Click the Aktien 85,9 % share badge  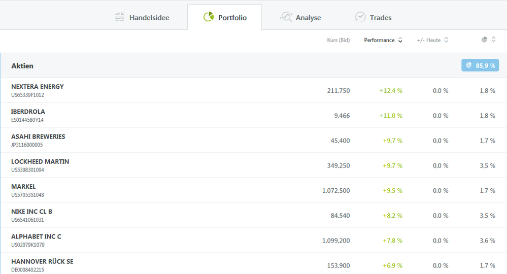pos(480,65)
